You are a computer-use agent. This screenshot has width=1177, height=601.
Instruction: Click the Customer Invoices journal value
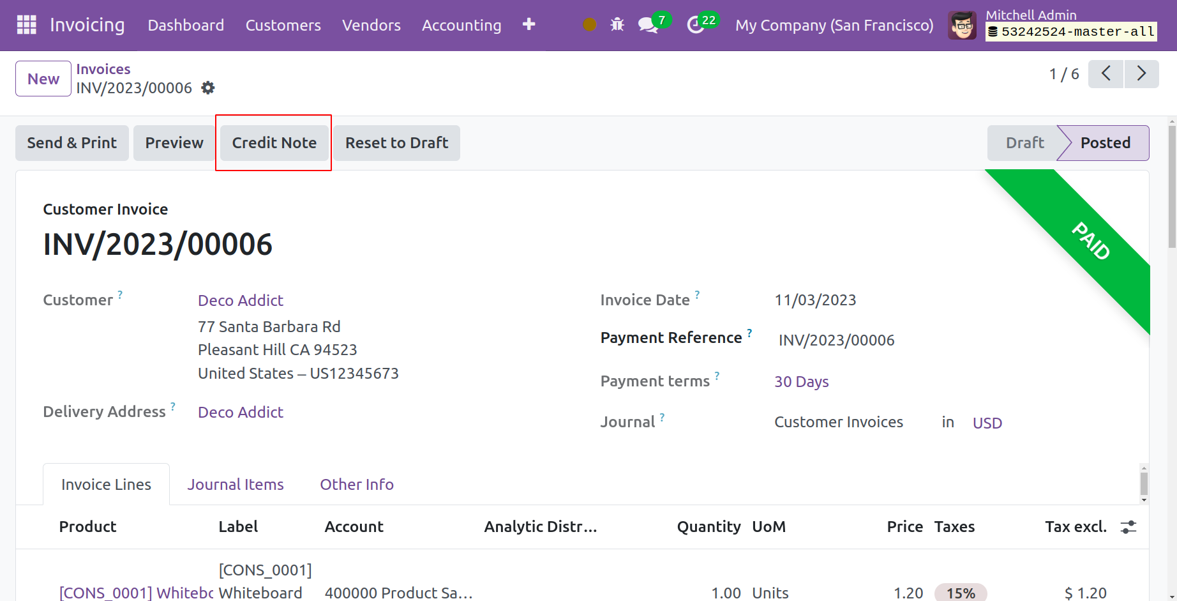click(839, 422)
